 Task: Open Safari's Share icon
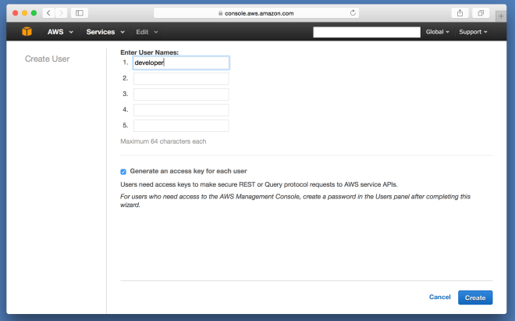(x=460, y=13)
